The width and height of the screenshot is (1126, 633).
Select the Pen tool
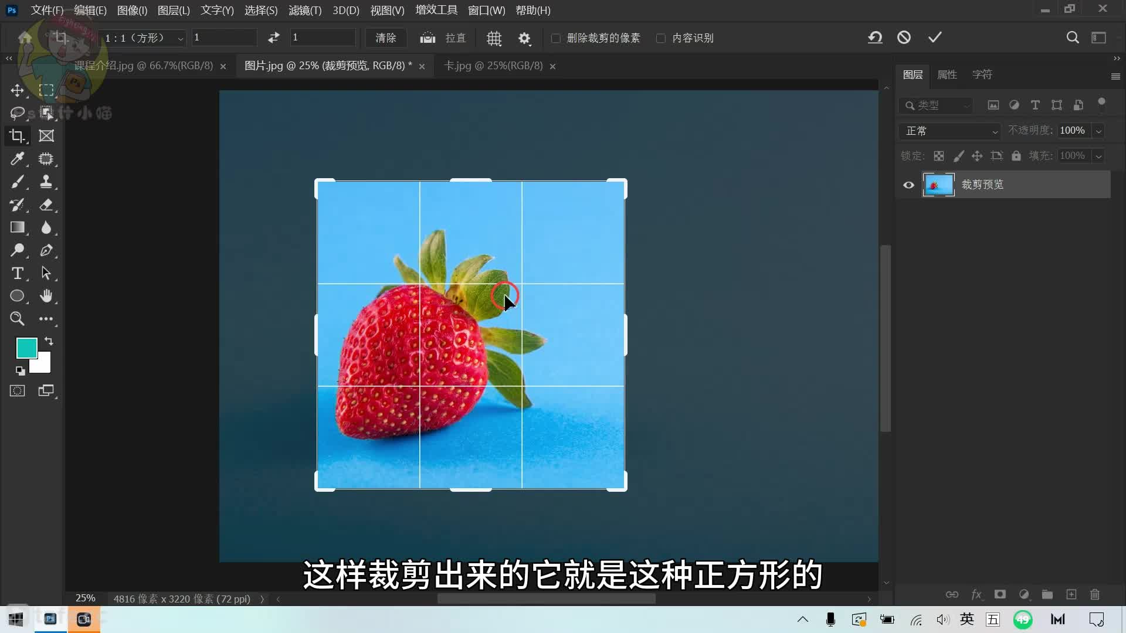click(46, 250)
